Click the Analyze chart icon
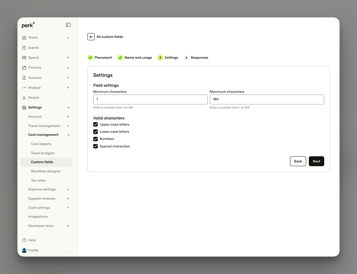The width and height of the screenshot is (357, 274). (x=24, y=88)
